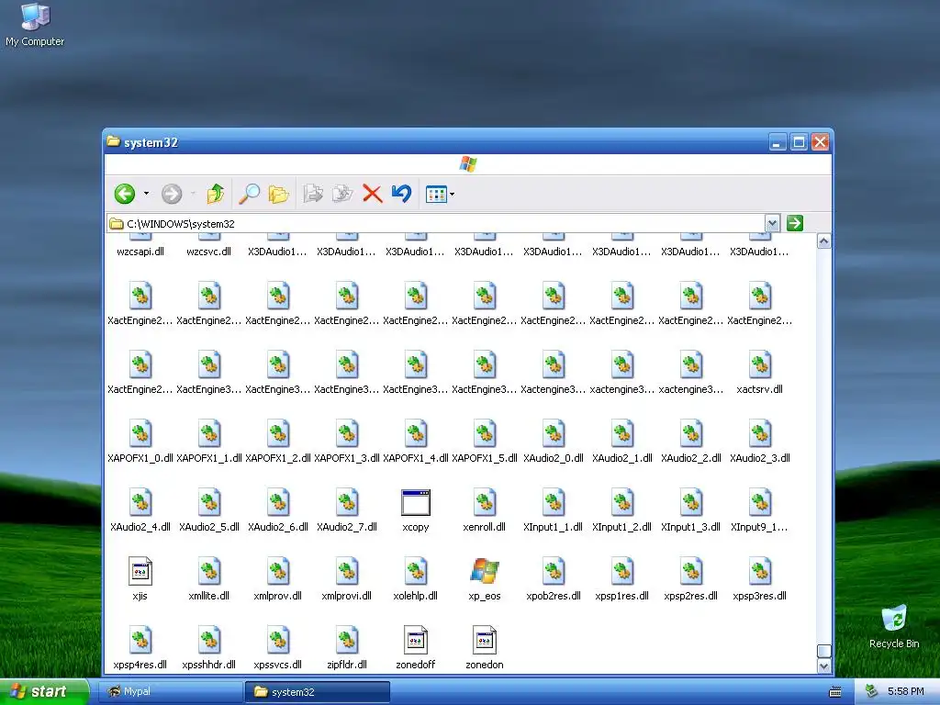Open the Back button history dropdown arrow
940x705 pixels.
click(x=146, y=194)
